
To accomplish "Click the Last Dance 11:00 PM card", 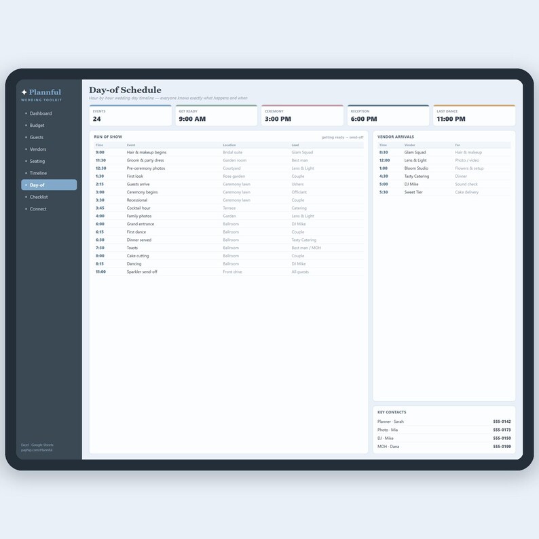I will (x=474, y=115).
